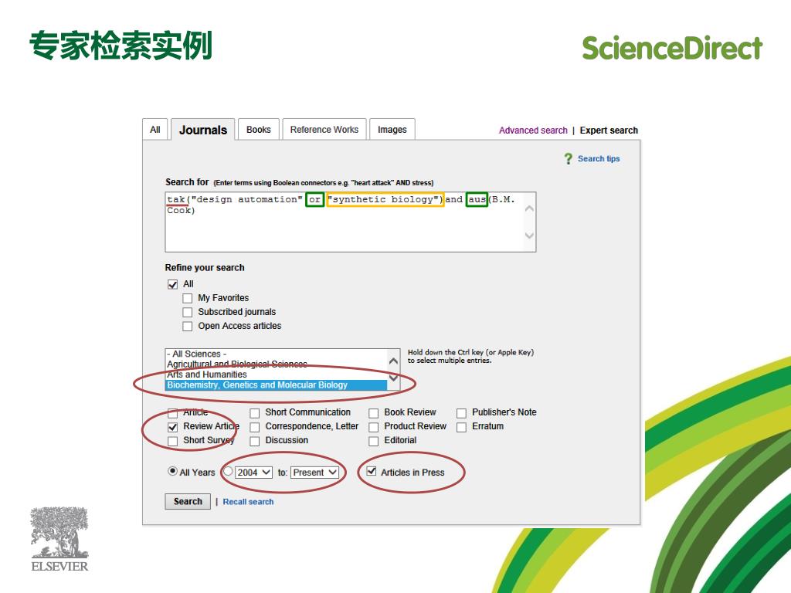This screenshot has width=791, height=593.
Task: Click the Search button
Action: click(188, 502)
